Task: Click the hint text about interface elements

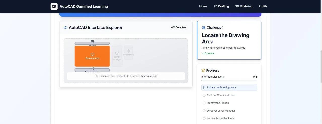Action: pyautogui.click(x=126, y=76)
